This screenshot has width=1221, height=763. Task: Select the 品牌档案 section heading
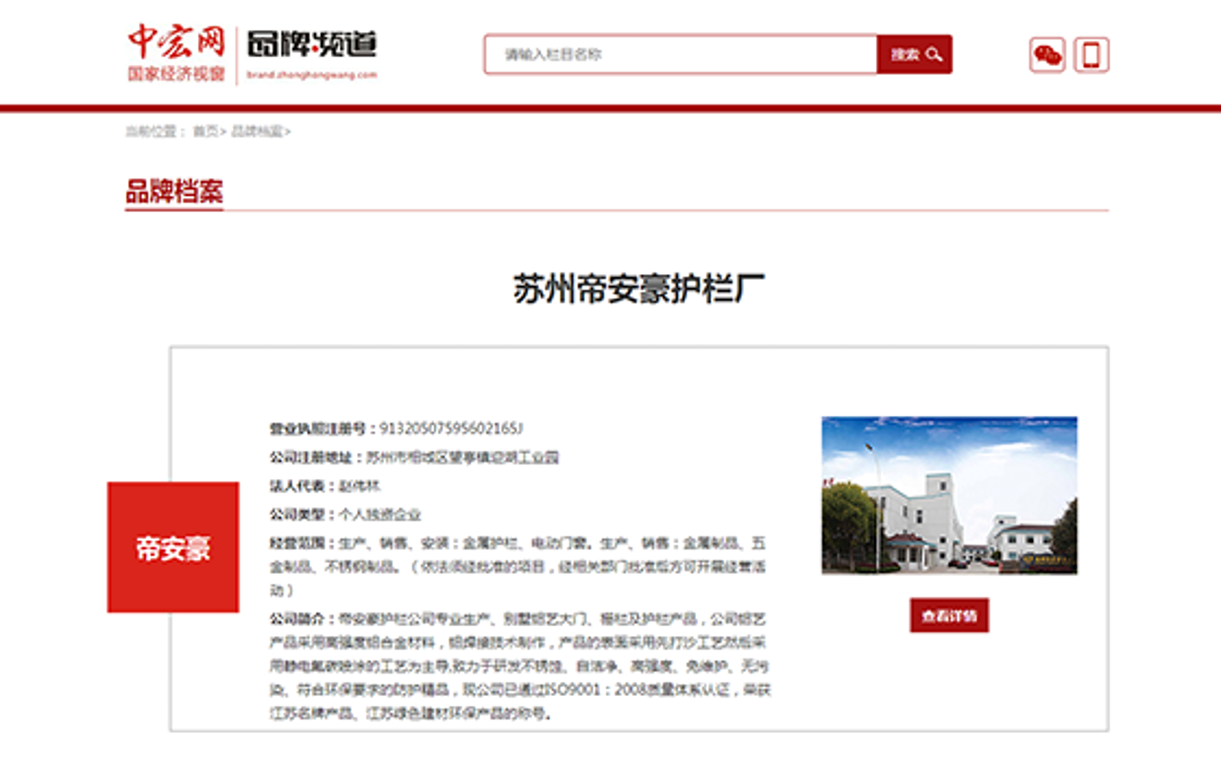click(174, 191)
